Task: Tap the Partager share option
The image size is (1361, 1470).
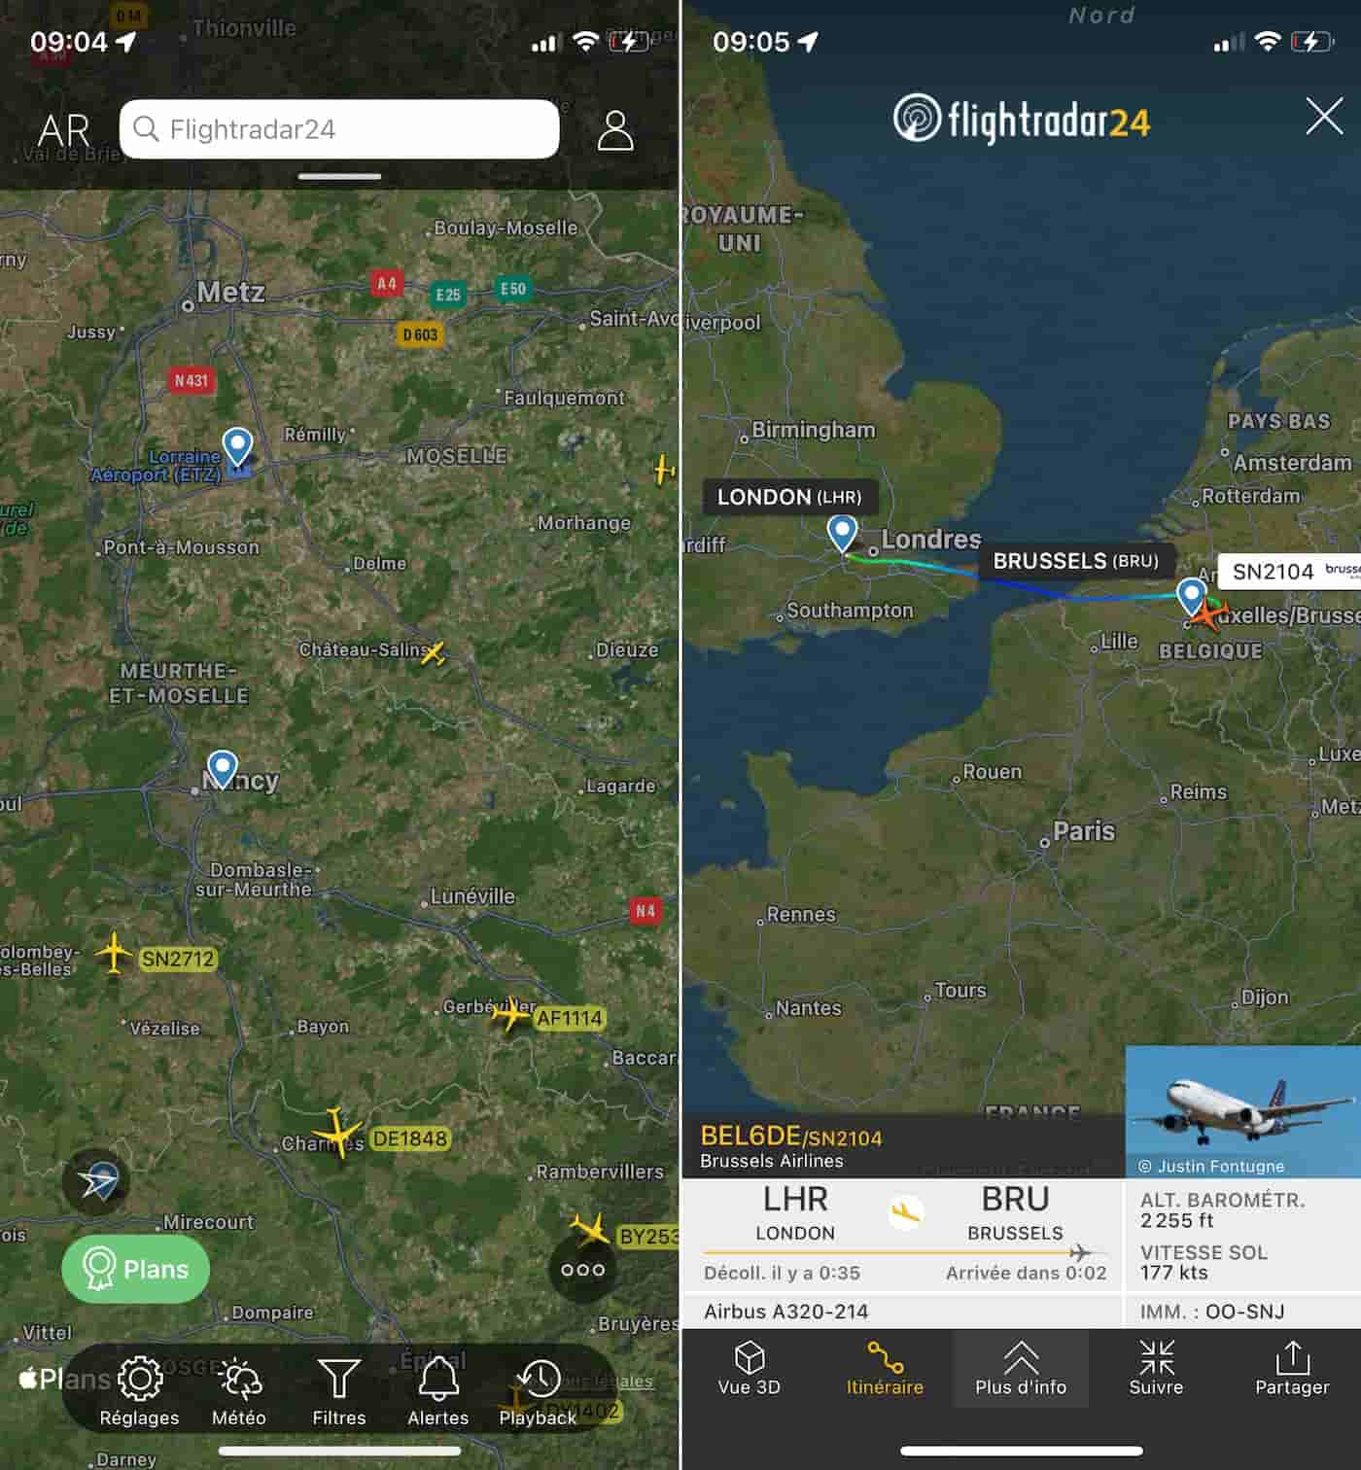Action: point(1292,1368)
